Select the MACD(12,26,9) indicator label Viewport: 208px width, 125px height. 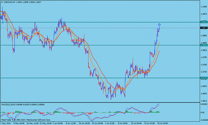pyautogui.click(x=8, y=104)
